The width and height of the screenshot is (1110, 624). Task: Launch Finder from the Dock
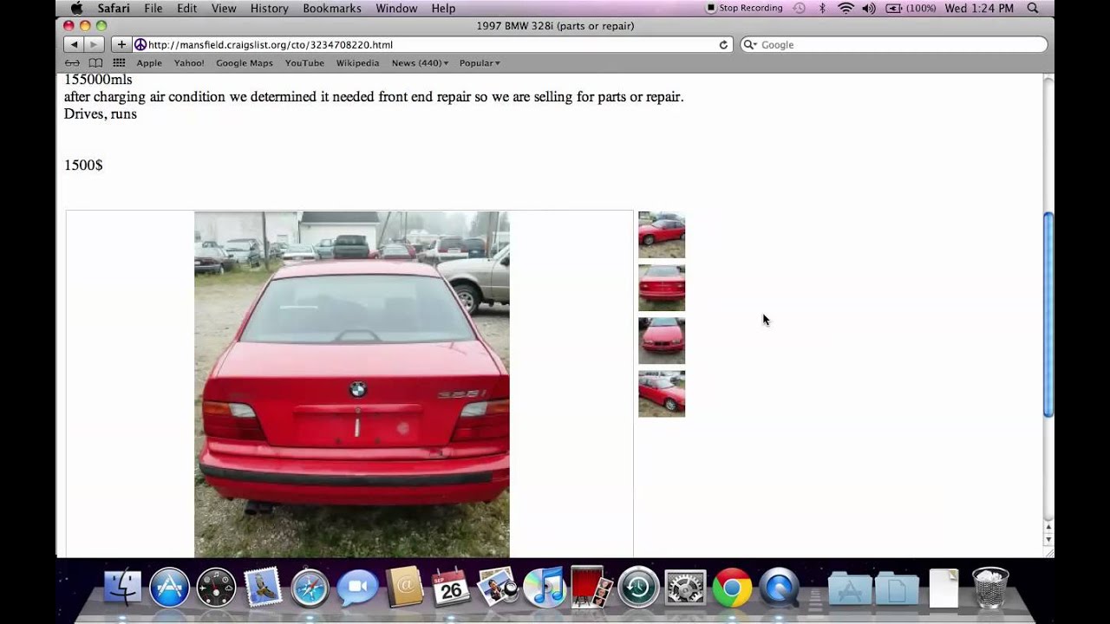[x=122, y=587]
